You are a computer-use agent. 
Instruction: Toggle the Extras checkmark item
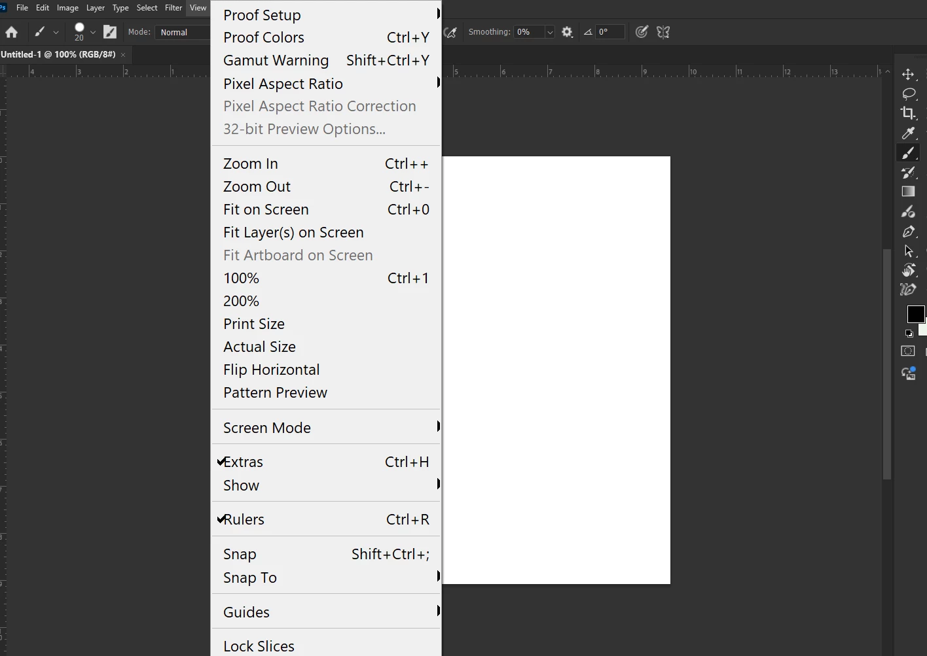[326, 462]
